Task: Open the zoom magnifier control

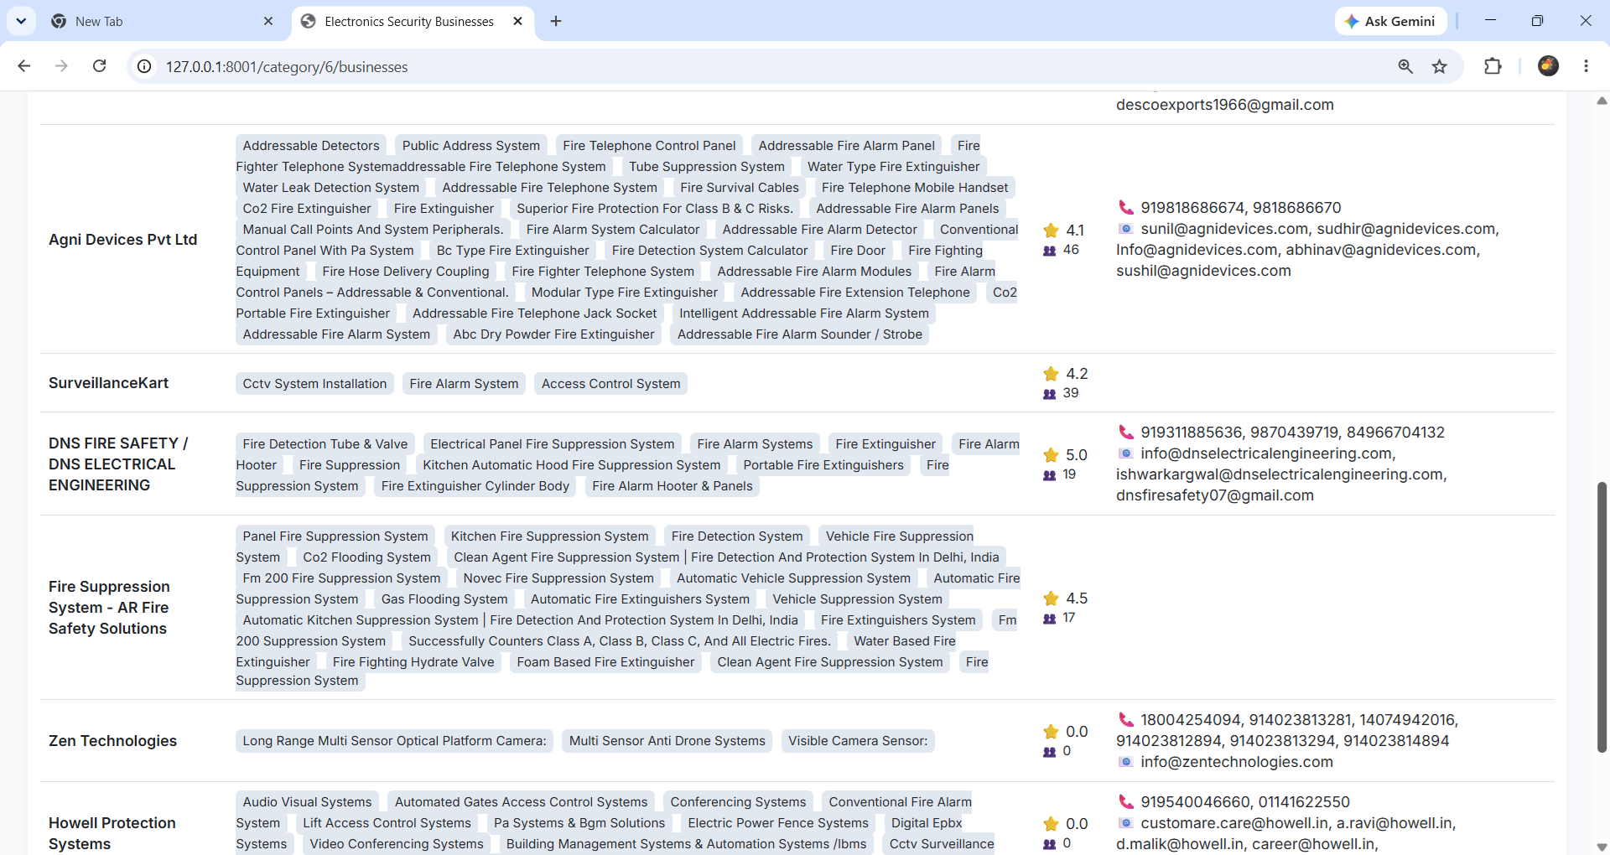Action: pos(1405,66)
